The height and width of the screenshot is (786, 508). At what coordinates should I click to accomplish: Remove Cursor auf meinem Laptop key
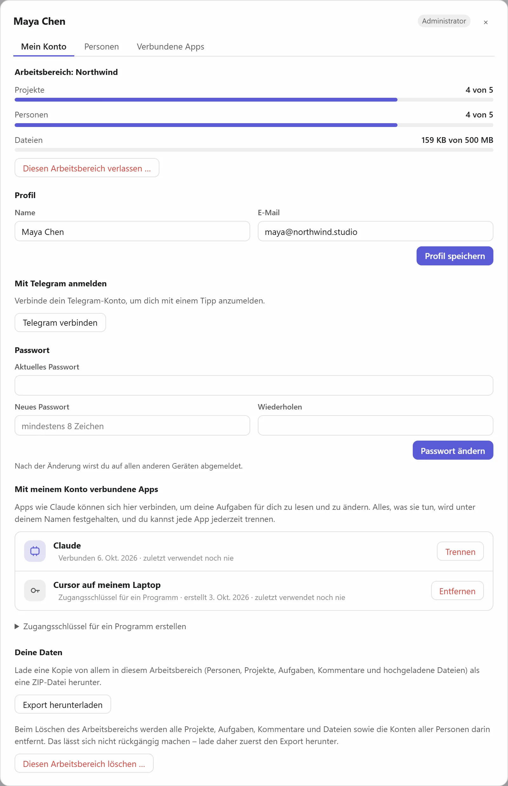pos(457,591)
